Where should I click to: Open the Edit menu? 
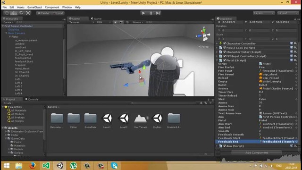[12, 8]
